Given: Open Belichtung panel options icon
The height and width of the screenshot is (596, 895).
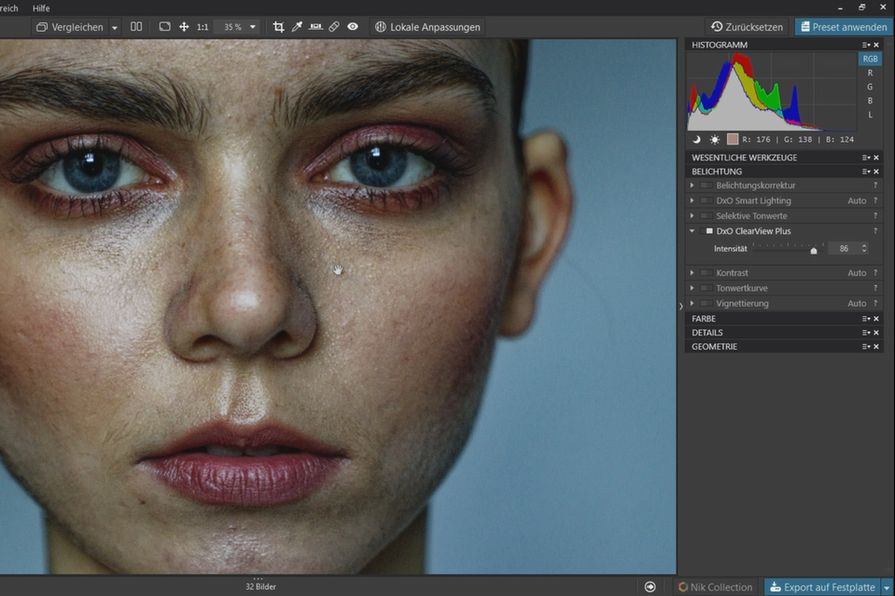Looking at the screenshot, I should (866, 171).
